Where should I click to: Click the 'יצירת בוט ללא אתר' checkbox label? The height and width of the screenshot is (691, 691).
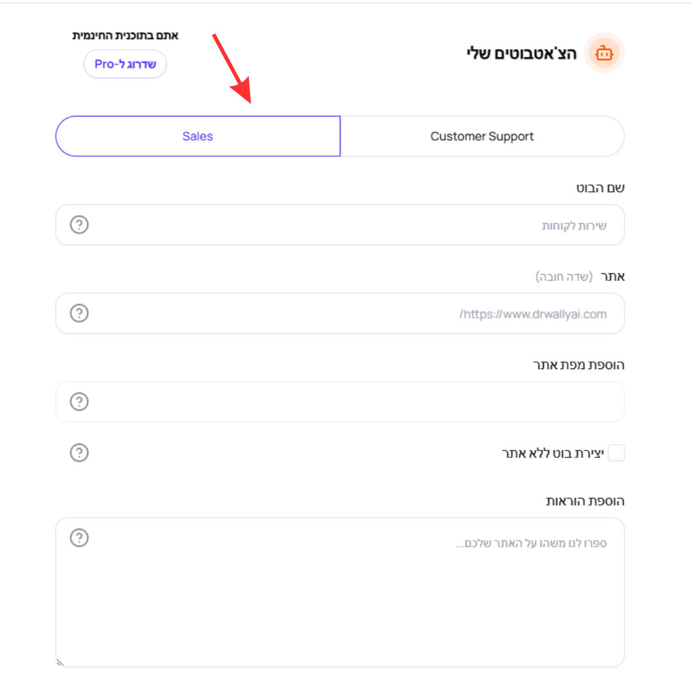click(553, 454)
